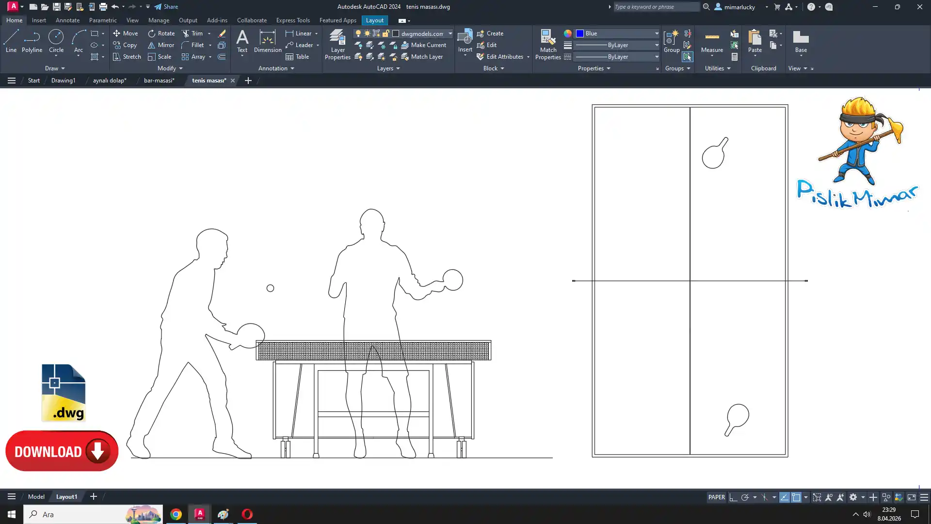Click the Make Current layer button

pos(423,45)
